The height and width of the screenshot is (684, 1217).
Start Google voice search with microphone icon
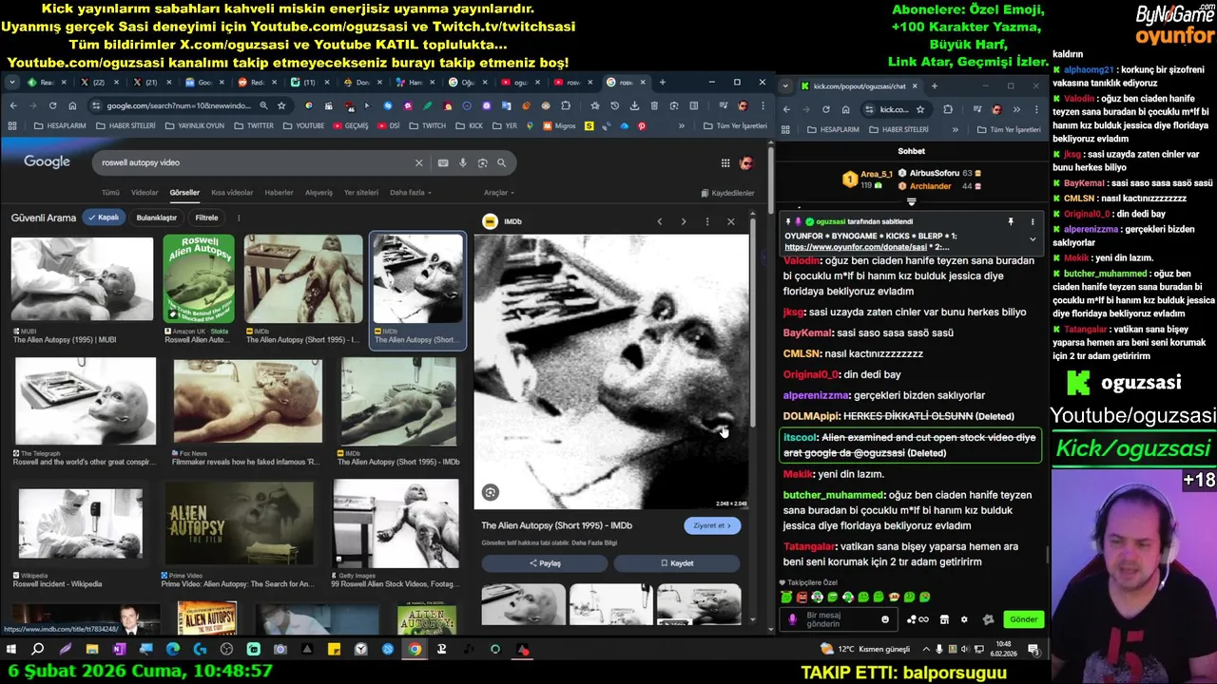pos(463,162)
